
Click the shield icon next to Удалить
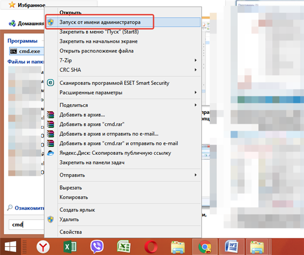click(x=51, y=220)
